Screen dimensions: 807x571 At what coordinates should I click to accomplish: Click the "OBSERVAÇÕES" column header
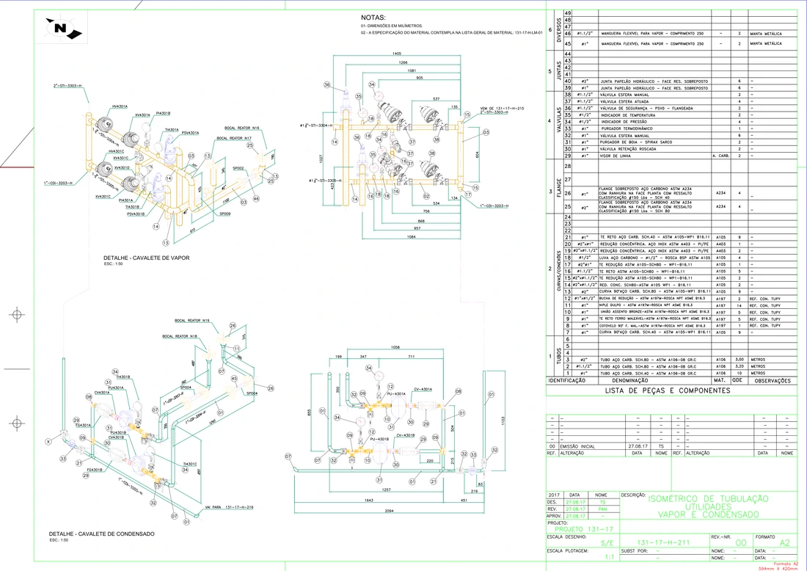(773, 380)
